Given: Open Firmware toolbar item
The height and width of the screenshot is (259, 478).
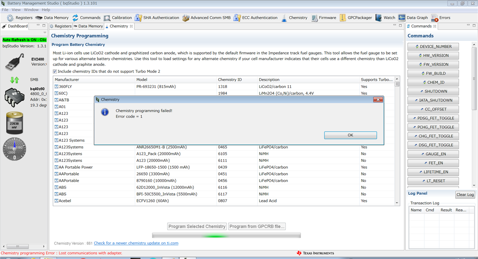Looking at the screenshot, I should [323, 17].
